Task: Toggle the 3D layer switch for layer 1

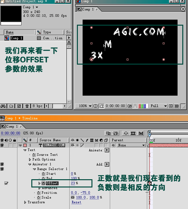Action: pyautogui.click(x=106, y=145)
